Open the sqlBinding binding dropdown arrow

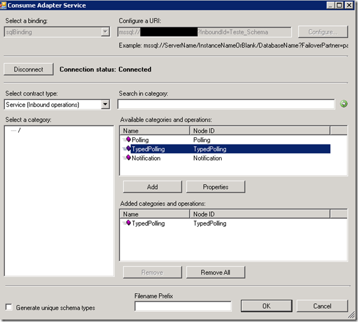[x=105, y=32]
